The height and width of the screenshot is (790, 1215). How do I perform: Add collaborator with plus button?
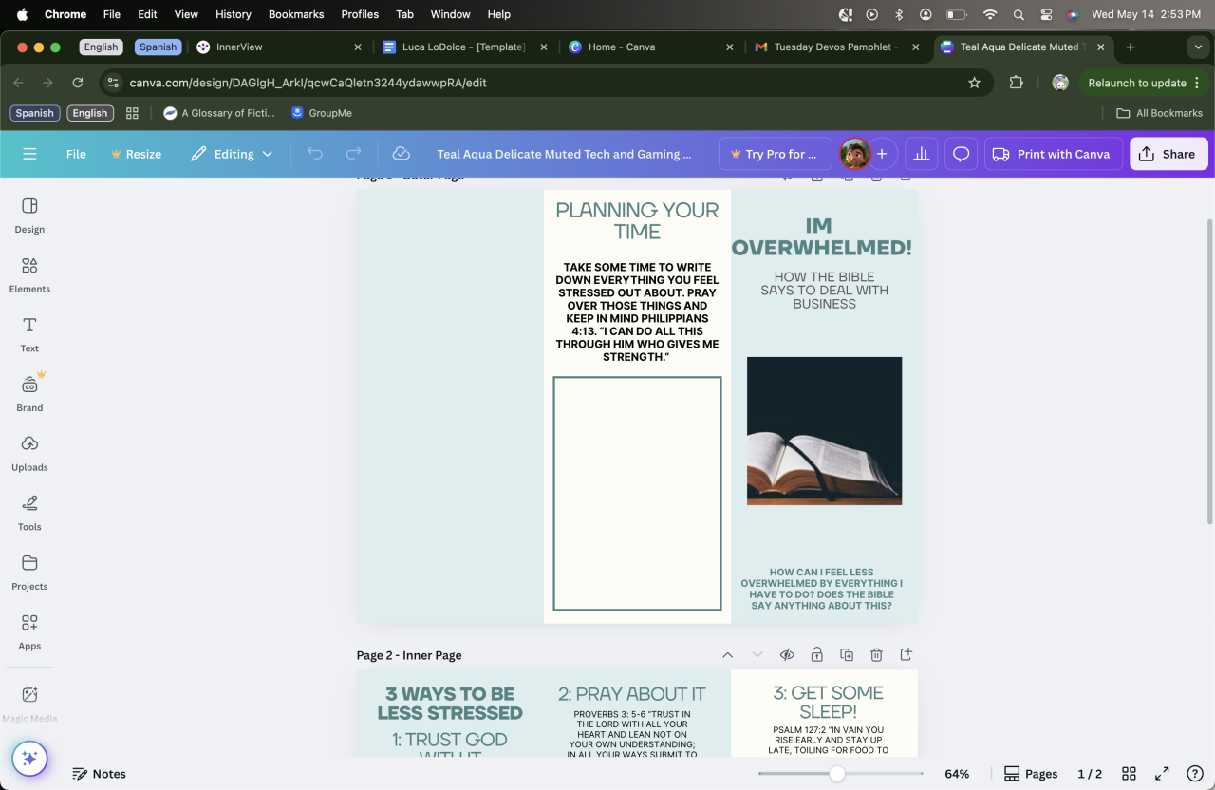click(x=882, y=154)
